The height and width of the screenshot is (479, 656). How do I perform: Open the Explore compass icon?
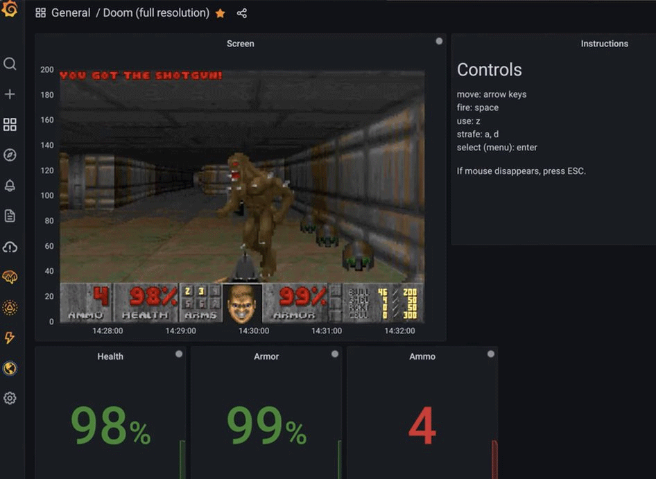click(x=10, y=155)
